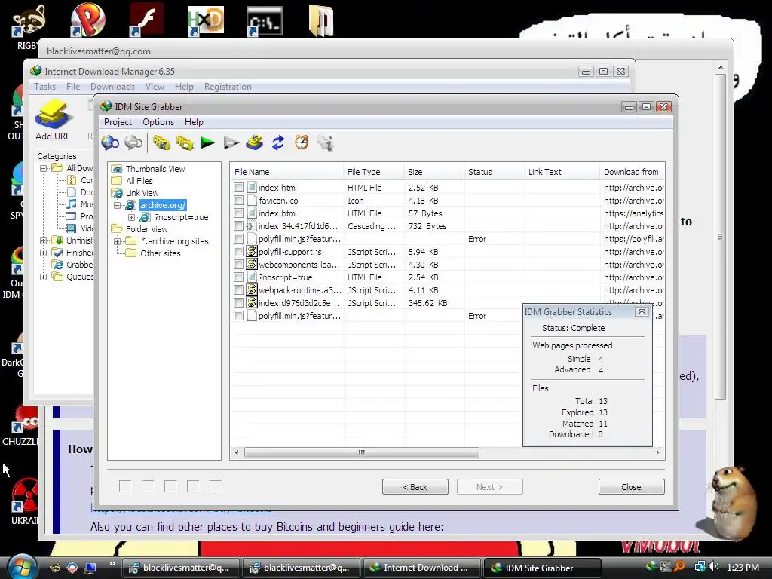
Task: Check the polyfill-support.js checkbox
Action: pyautogui.click(x=239, y=252)
